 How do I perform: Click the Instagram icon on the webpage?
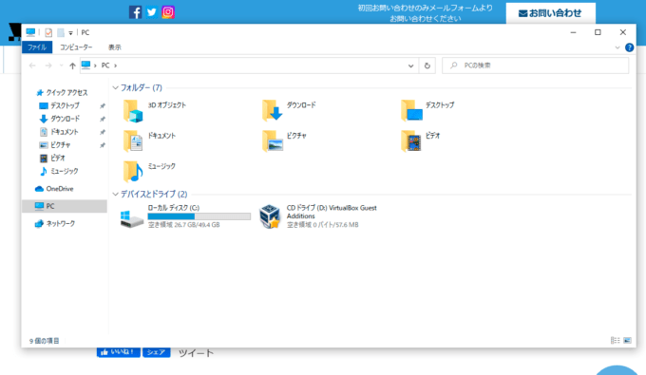(x=168, y=12)
